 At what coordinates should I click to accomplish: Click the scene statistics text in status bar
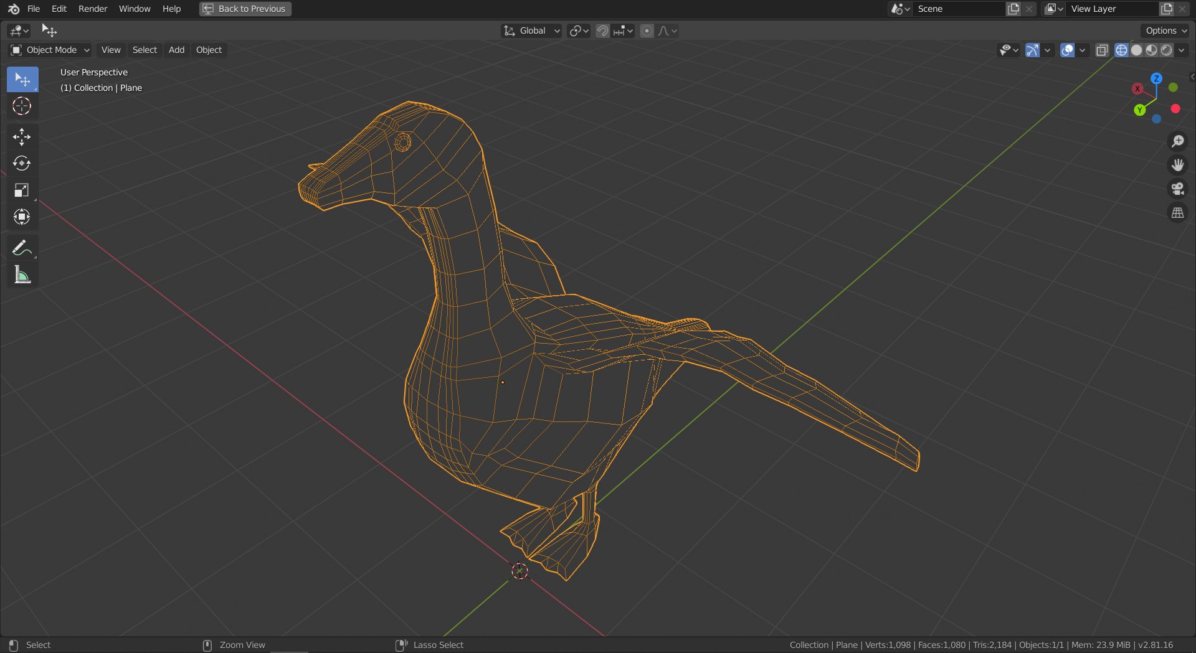point(981,645)
